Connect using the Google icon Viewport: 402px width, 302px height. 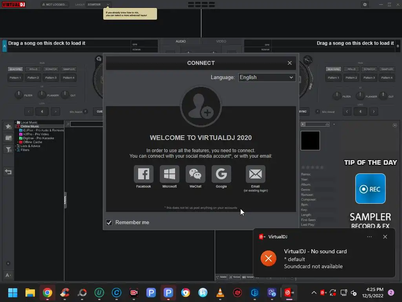[221, 174]
